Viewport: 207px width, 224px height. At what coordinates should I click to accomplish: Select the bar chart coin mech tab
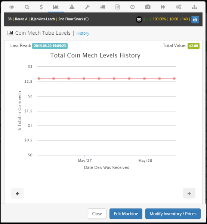[56, 7]
